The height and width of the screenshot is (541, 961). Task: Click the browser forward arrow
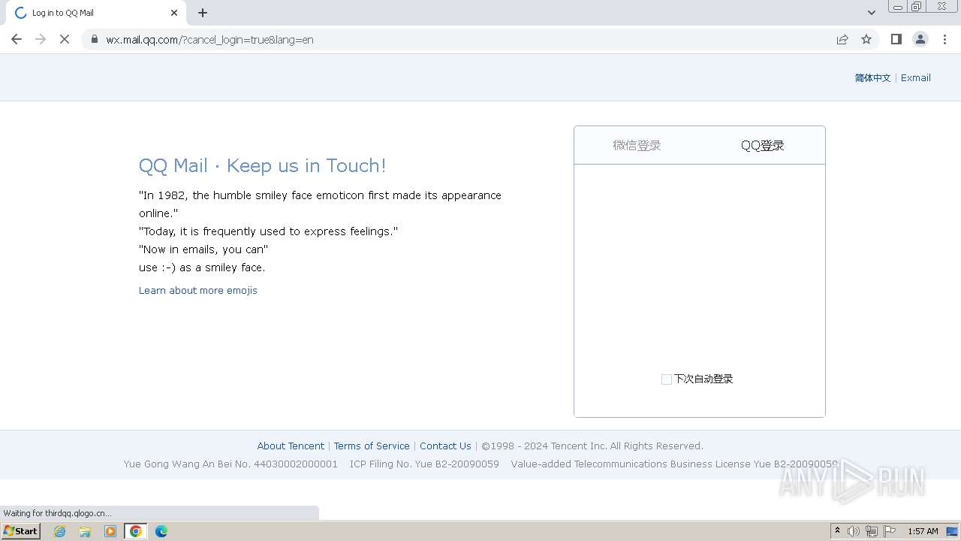click(41, 39)
